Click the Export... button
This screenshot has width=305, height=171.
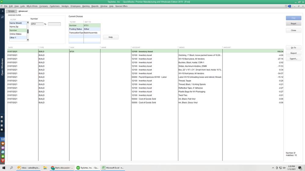(293, 59)
